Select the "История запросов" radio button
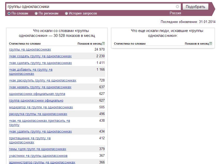This screenshot has width=221, height=164. pos(66,13)
